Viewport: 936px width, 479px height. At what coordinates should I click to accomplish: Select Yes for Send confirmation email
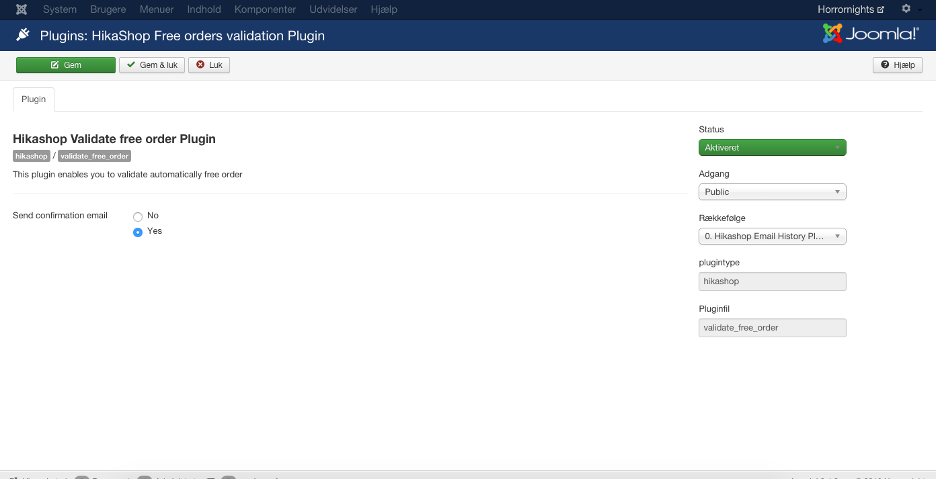pyautogui.click(x=138, y=232)
